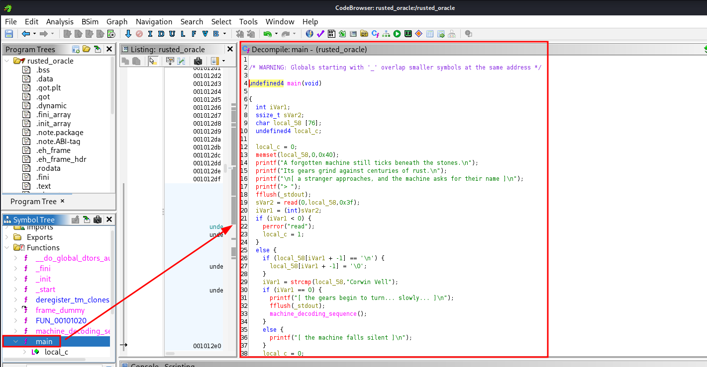Click the blue down arrow navigation icon
The image size is (707, 367).
pyautogui.click(x=128, y=34)
